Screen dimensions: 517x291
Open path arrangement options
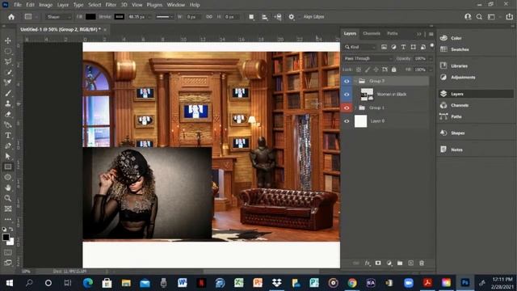point(278,17)
